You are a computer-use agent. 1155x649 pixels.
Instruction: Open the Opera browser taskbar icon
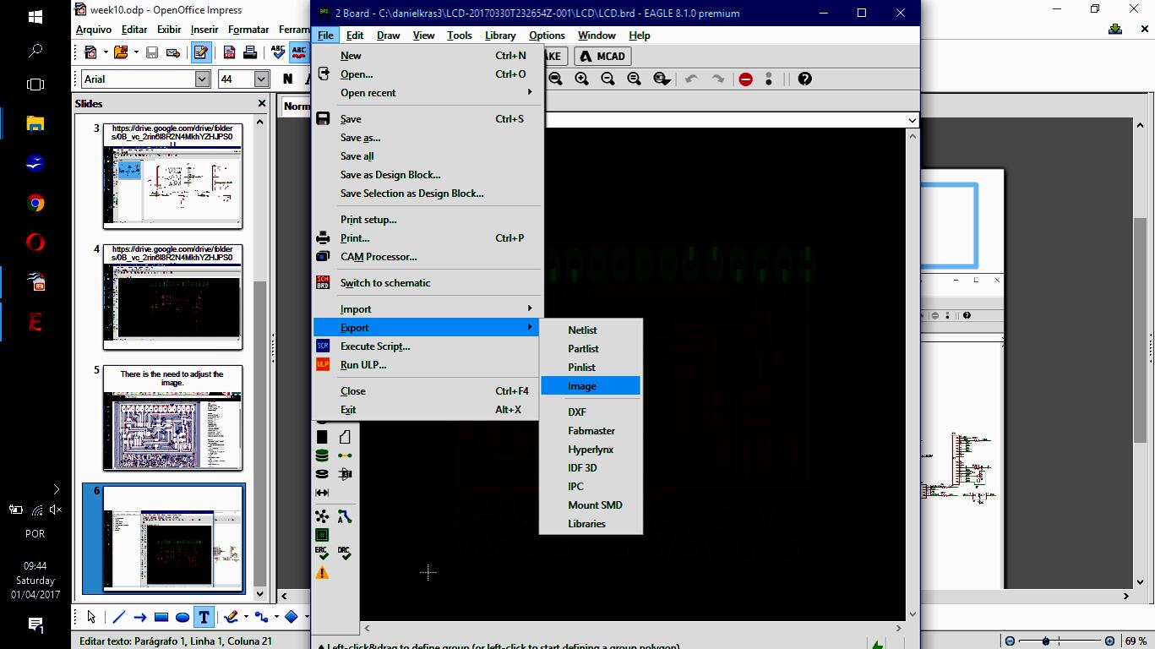click(35, 243)
